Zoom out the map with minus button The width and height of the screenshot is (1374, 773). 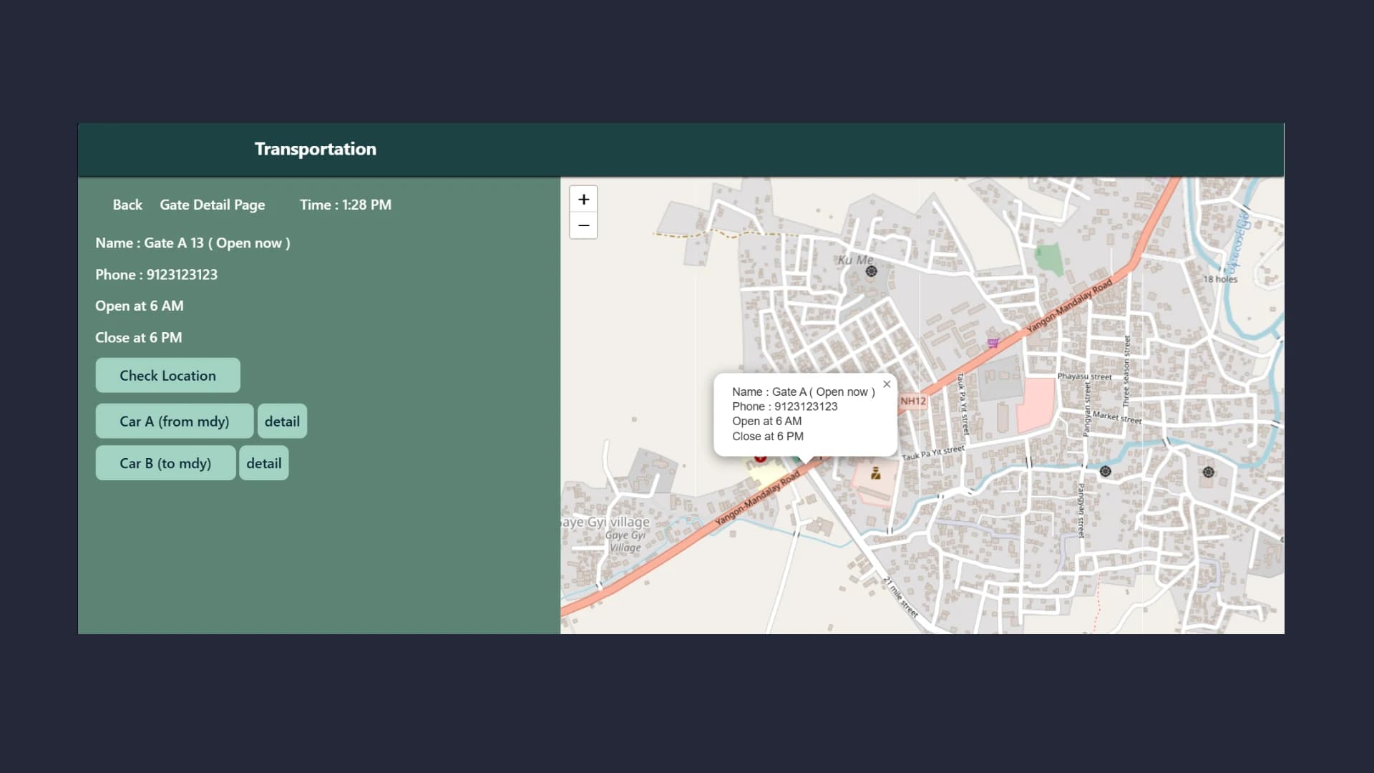point(583,225)
